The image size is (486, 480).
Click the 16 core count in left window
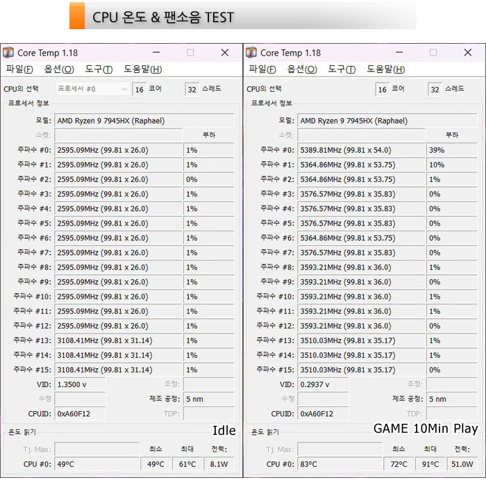(139, 90)
